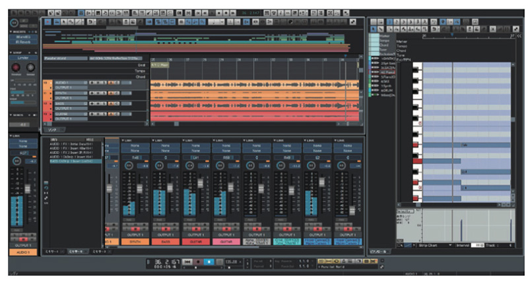Click the red icon at the start of the song editor toolbar
This screenshot has width=528, height=285.
pyautogui.click(x=48, y=22)
